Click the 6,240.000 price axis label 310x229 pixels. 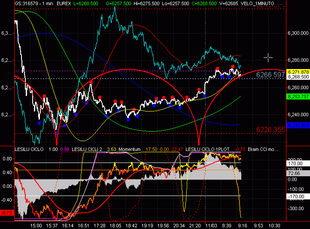coord(298,114)
